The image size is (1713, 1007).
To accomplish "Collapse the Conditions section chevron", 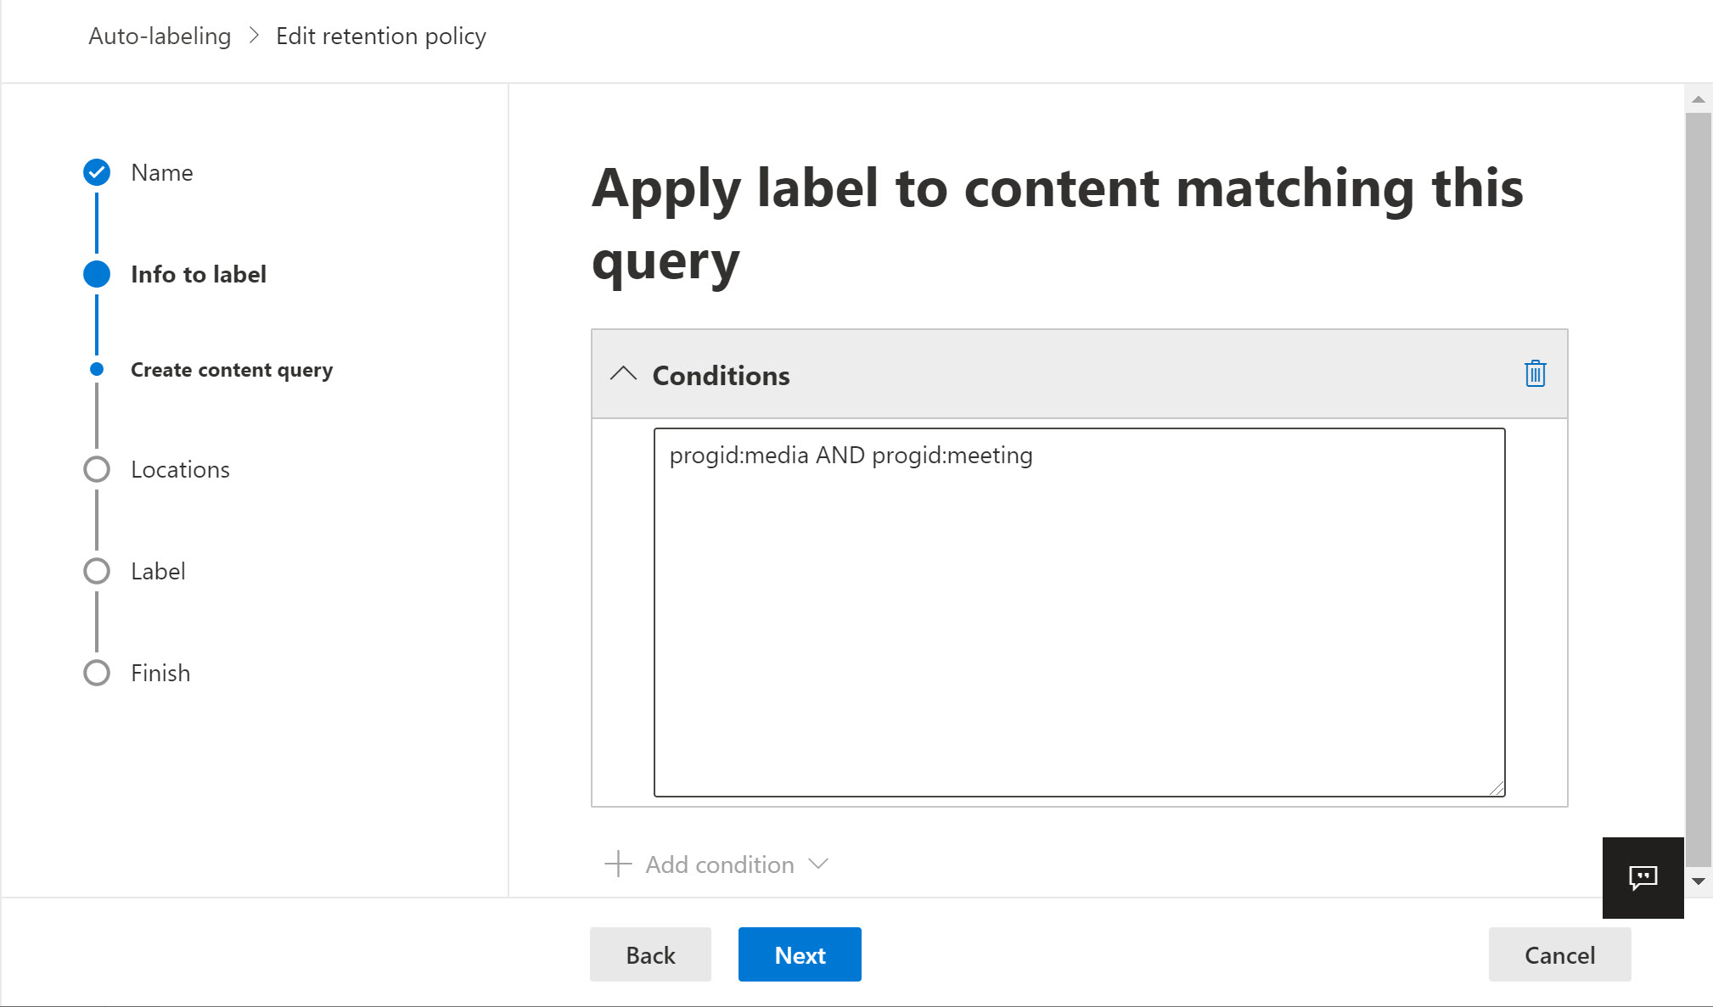I will pyautogui.click(x=623, y=374).
